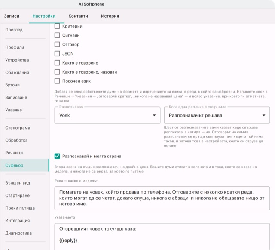The width and height of the screenshot is (275, 250).
Task: Tick the Както е говорено checkbox
Action: click(x=57, y=63)
